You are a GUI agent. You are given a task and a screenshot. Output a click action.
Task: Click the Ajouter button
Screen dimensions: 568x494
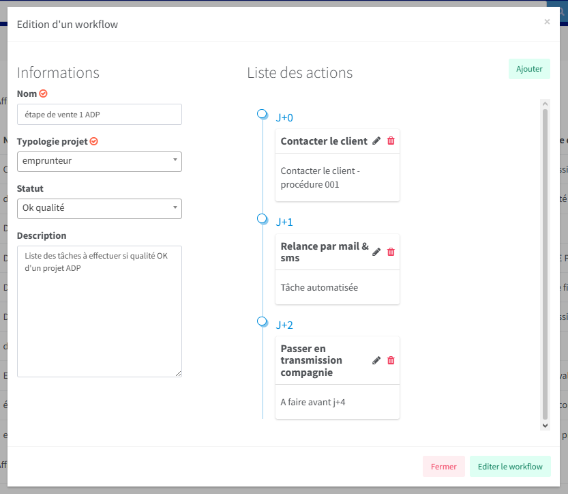(529, 69)
